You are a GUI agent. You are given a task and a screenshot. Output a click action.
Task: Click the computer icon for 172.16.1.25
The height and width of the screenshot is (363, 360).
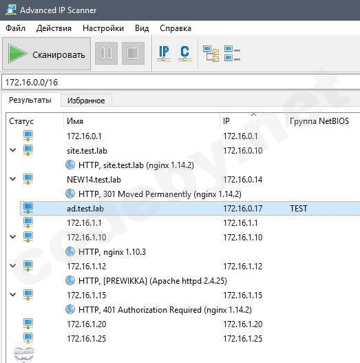28,338
